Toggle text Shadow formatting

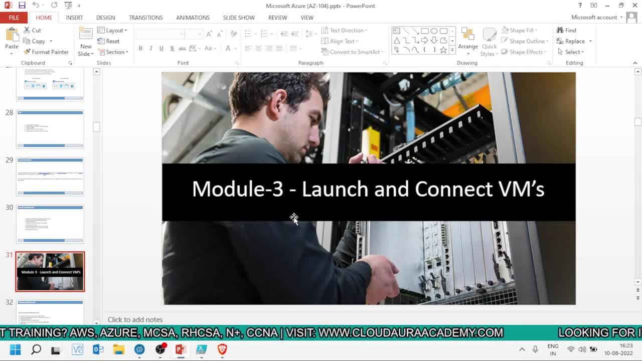[172, 48]
